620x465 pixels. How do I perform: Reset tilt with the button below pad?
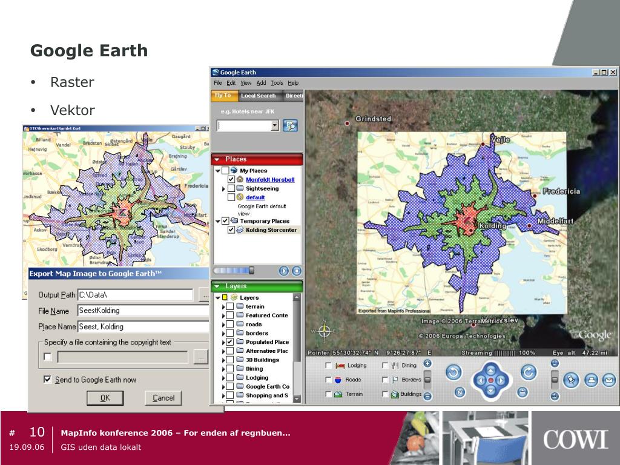tap(523, 392)
